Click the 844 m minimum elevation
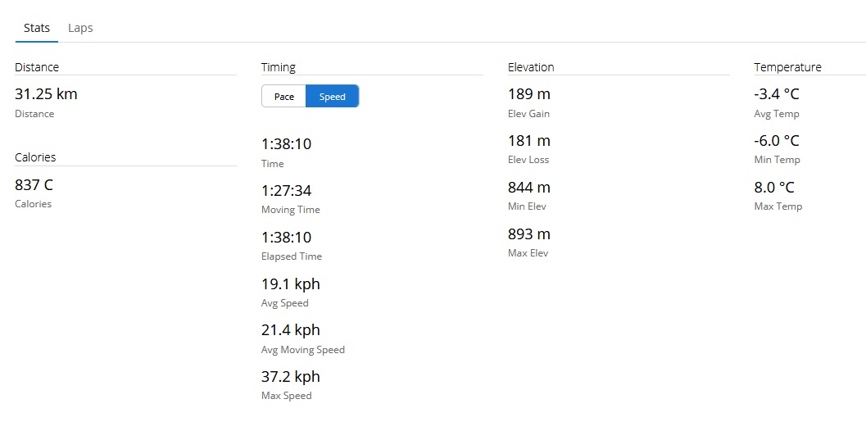 click(529, 188)
